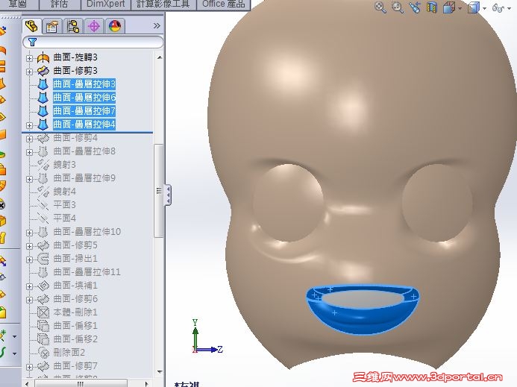Click the 平面3 plane icon
Viewport: 517px width, 387px height.
[43, 205]
